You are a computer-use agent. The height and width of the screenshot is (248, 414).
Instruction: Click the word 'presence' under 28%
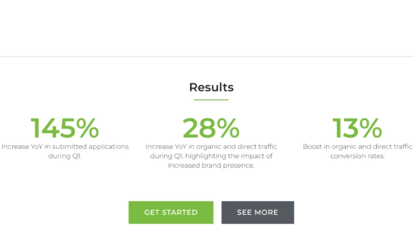click(x=238, y=165)
